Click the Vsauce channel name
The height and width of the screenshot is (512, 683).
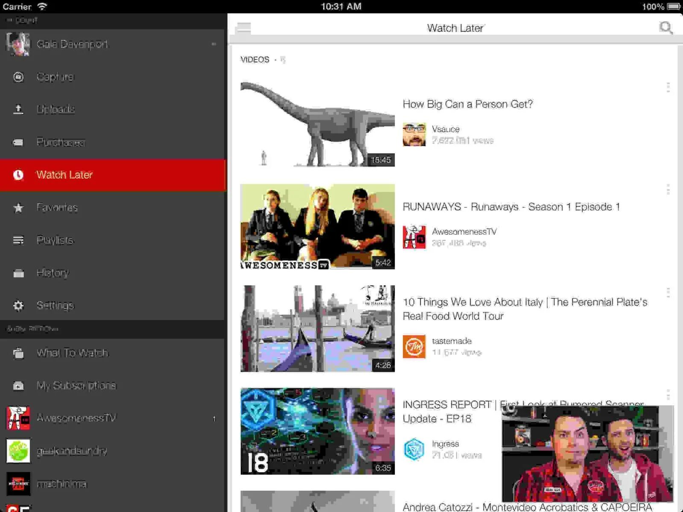[x=446, y=129]
